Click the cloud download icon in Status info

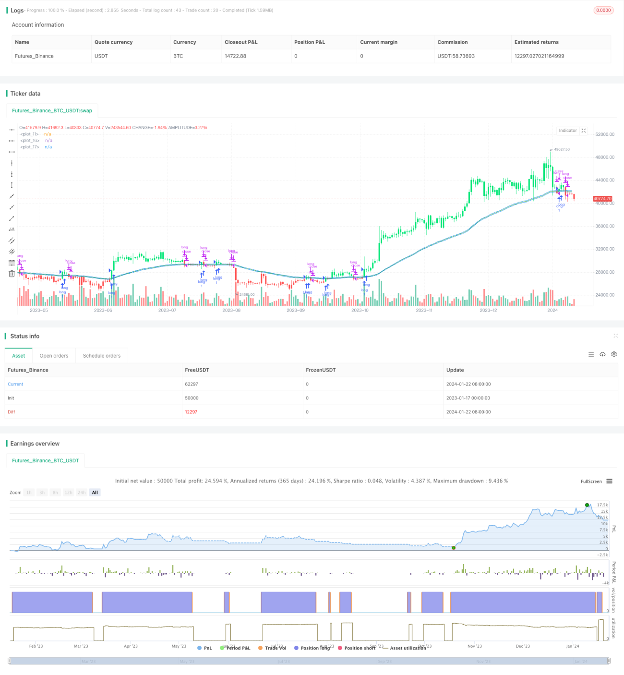[x=602, y=354]
